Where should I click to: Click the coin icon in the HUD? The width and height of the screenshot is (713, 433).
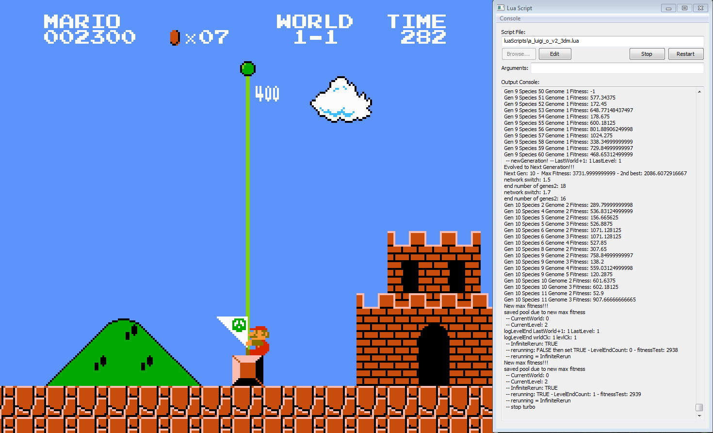[x=175, y=37]
